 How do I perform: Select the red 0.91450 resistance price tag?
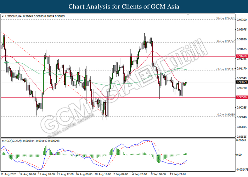241,56
